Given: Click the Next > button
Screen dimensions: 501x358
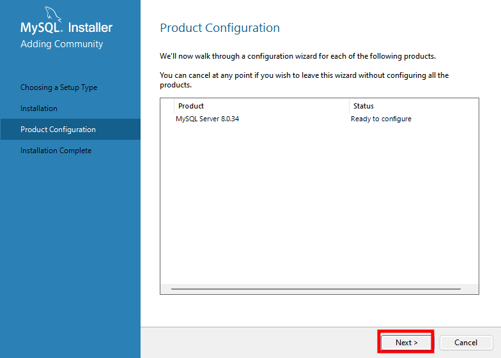Looking at the screenshot, I should pos(406,342).
